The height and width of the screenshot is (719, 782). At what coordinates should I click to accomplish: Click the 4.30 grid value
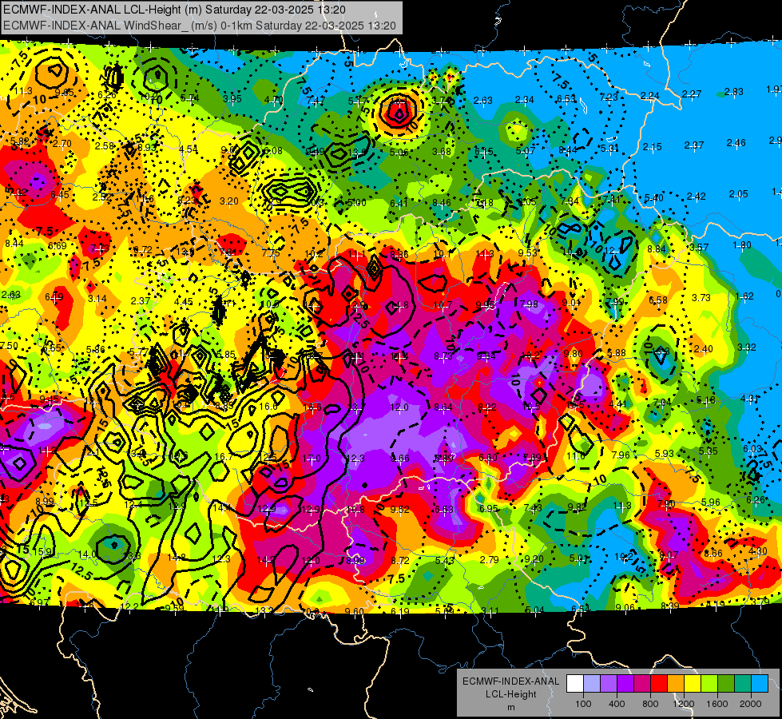759,551
